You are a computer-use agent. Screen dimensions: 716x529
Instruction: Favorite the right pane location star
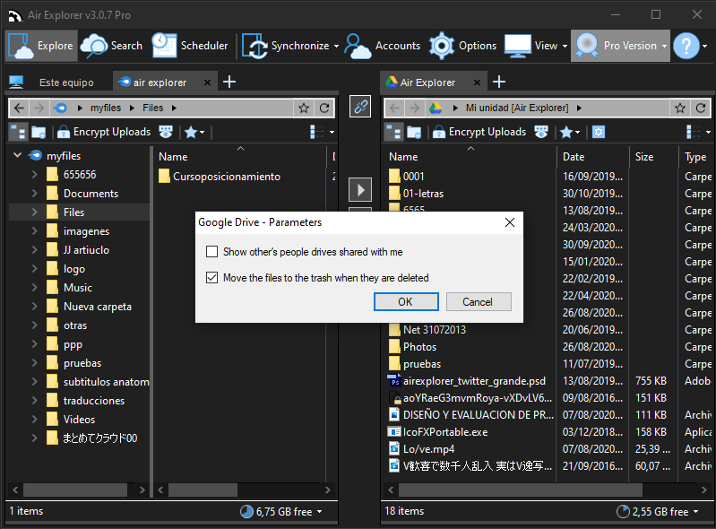pyautogui.click(x=680, y=108)
